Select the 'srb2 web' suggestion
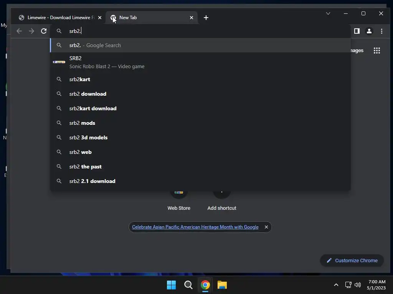This screenshot has width=393, height=294. click(x=200, y=152)
